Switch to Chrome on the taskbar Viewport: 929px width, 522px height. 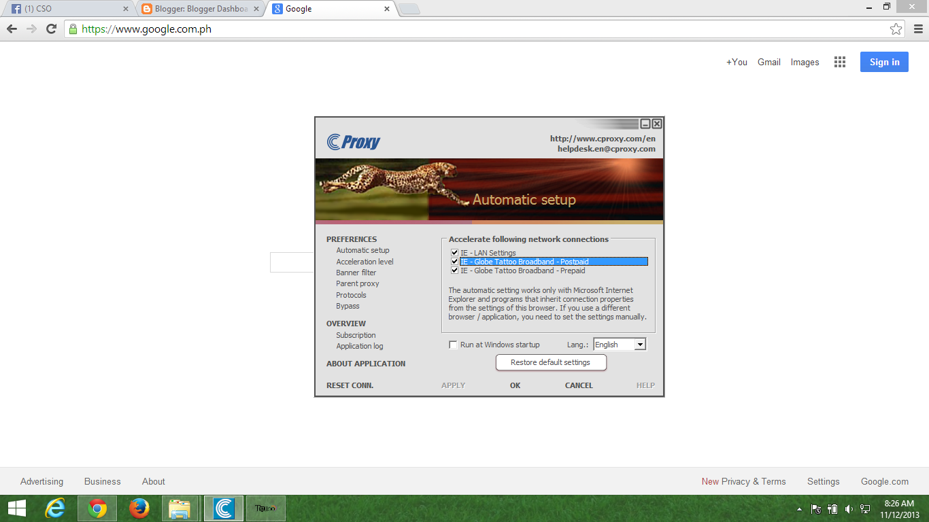pyautogui.click(x=97, y=508)
